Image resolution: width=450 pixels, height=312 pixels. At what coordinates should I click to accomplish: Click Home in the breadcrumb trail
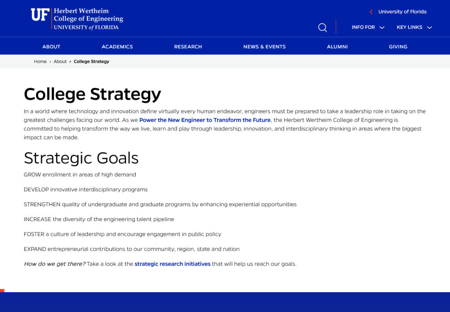point(40,61)
